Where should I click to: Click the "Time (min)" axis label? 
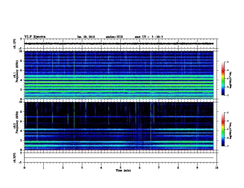coord(123,170)
